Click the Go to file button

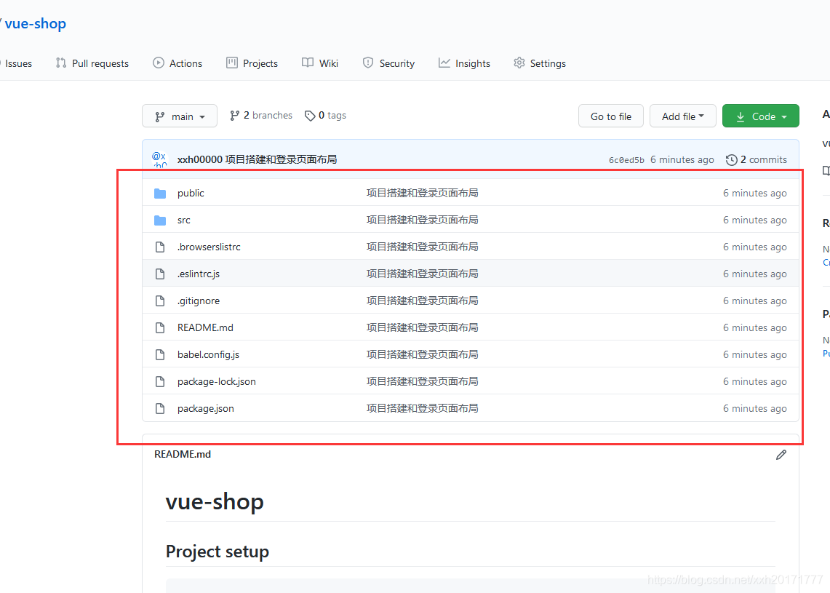611,116
